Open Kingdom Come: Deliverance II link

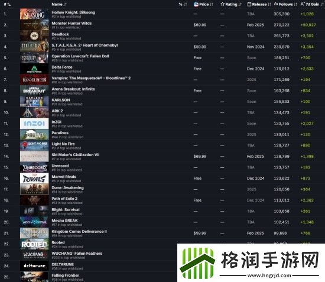[x=79, y=232]
